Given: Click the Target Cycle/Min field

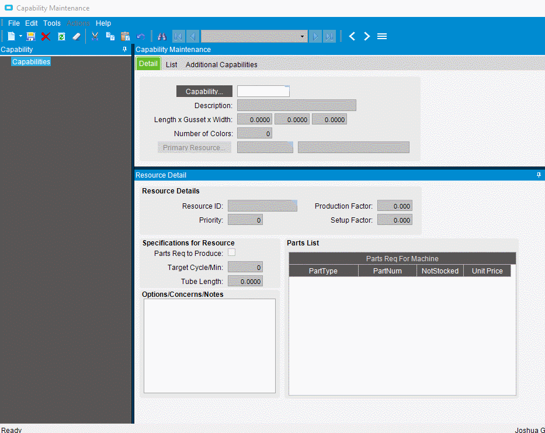Looking at the screenshot, I should 245,267.
